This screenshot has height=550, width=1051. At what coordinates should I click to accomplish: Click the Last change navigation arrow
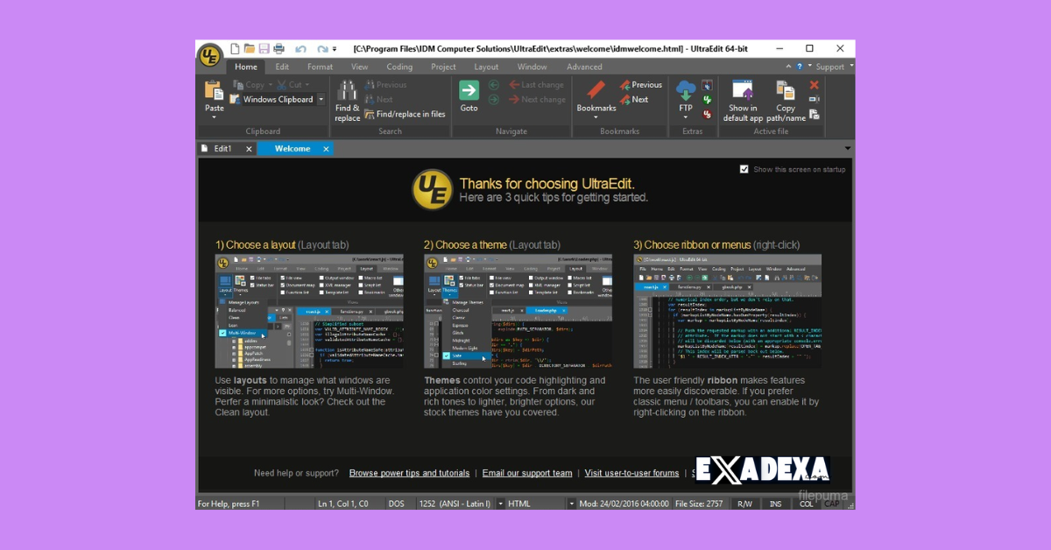[x=535, y=84]
